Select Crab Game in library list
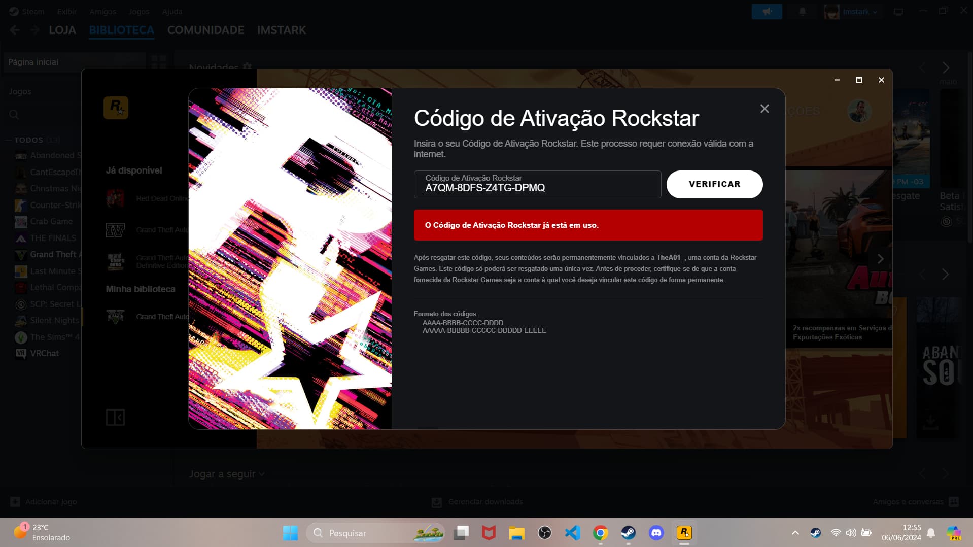Viewport: 973px width, 547px height. pos(48,221)
